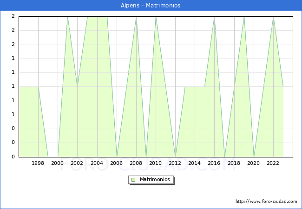Click the peak data point at 2001
The height and width of the screenshot is (209, 302).
click(67, 17)
